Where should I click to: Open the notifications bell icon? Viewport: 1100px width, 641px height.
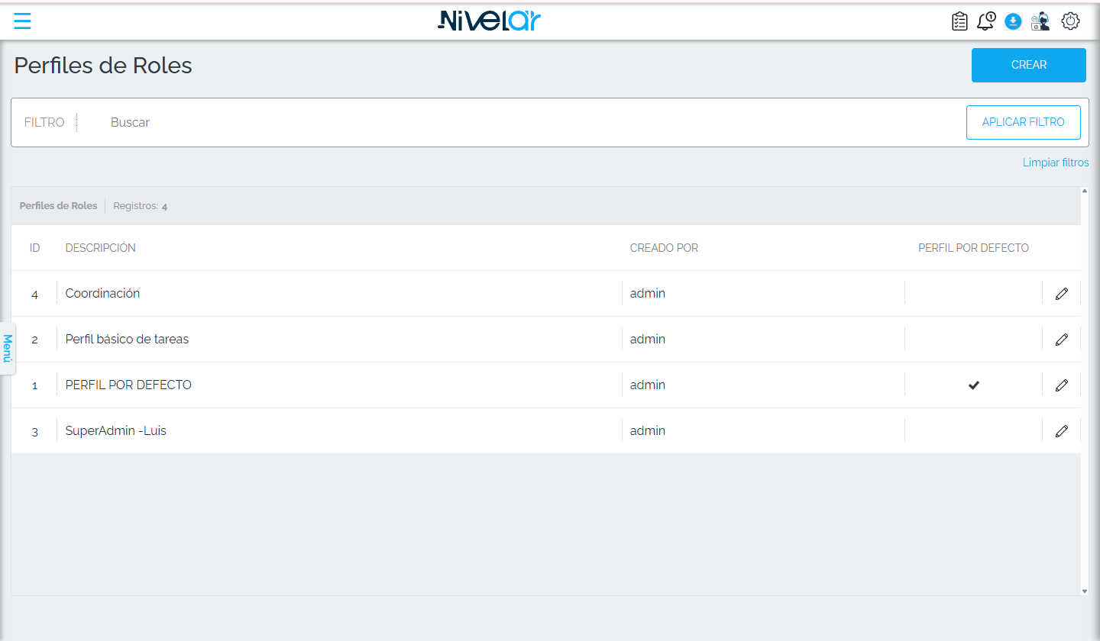tap(986, 21)
